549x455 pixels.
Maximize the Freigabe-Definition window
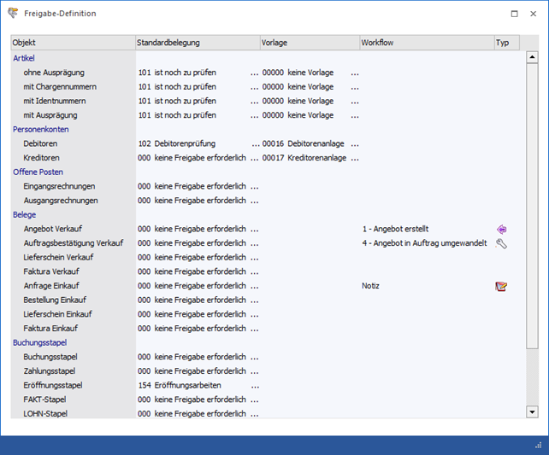click(514, 14)
